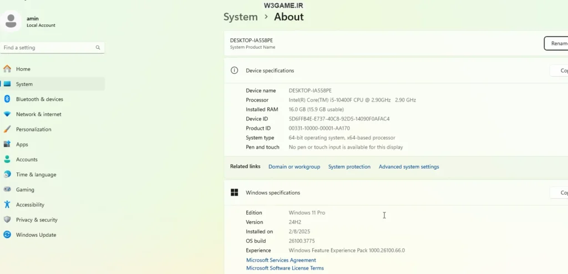Click the Windows specifications logo icon
The width and height of the screenshot is (568, 274).
pos(235,192)
